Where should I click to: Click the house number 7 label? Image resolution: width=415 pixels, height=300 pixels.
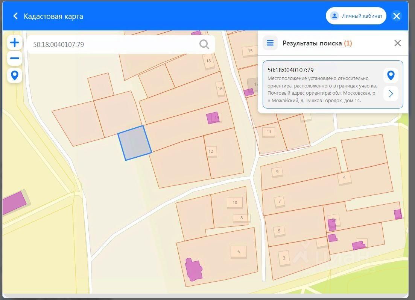[280, 202]
